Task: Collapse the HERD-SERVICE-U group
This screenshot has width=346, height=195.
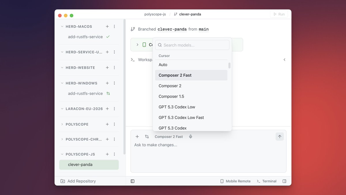Action: click(62, 52)
